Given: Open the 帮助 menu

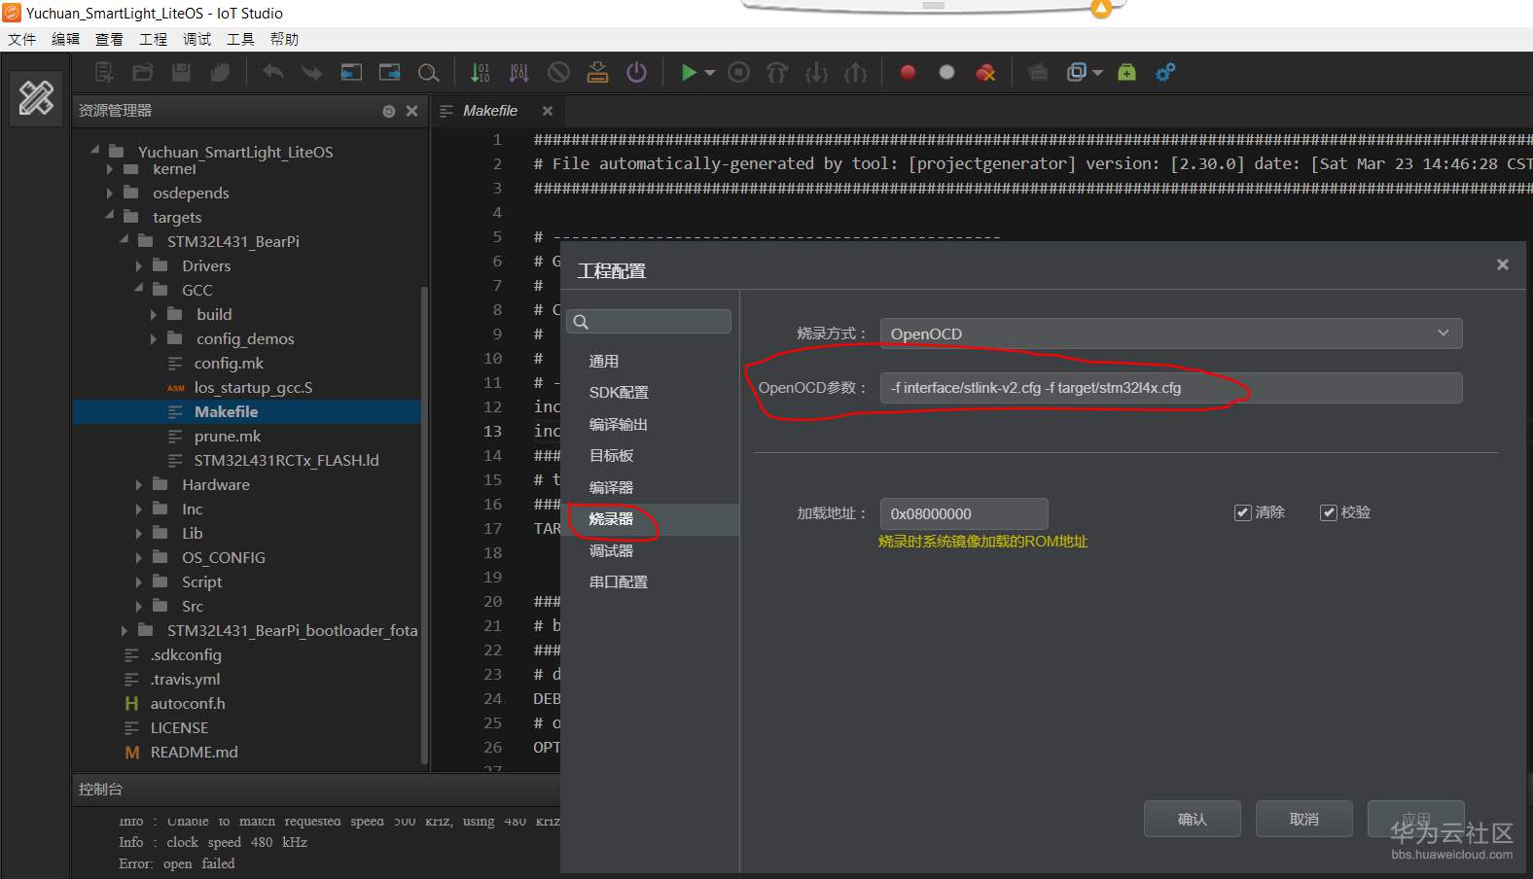Looking at the screenshot, I should (x=284, y=39).
